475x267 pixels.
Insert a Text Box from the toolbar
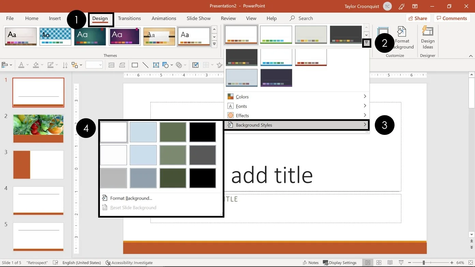click(156, 65)
